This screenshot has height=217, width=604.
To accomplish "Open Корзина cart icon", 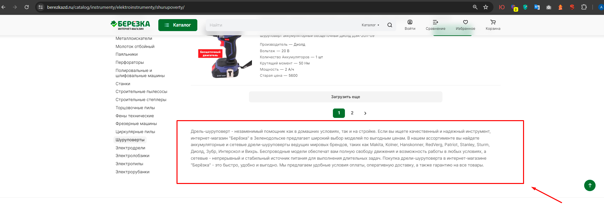I will pos(493,25).
